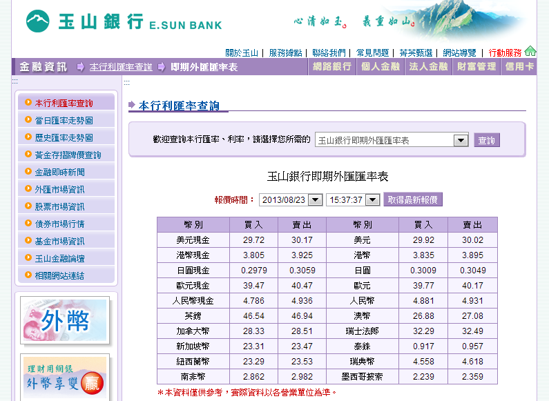Image resolution: width=549 pixels, height=401 pixels.
Task: Select 股票市場資訊 in the sidebar
Action: click(x=66, y=206)
